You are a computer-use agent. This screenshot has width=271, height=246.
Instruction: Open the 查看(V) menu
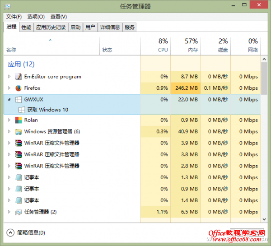(x=59, y=17)
